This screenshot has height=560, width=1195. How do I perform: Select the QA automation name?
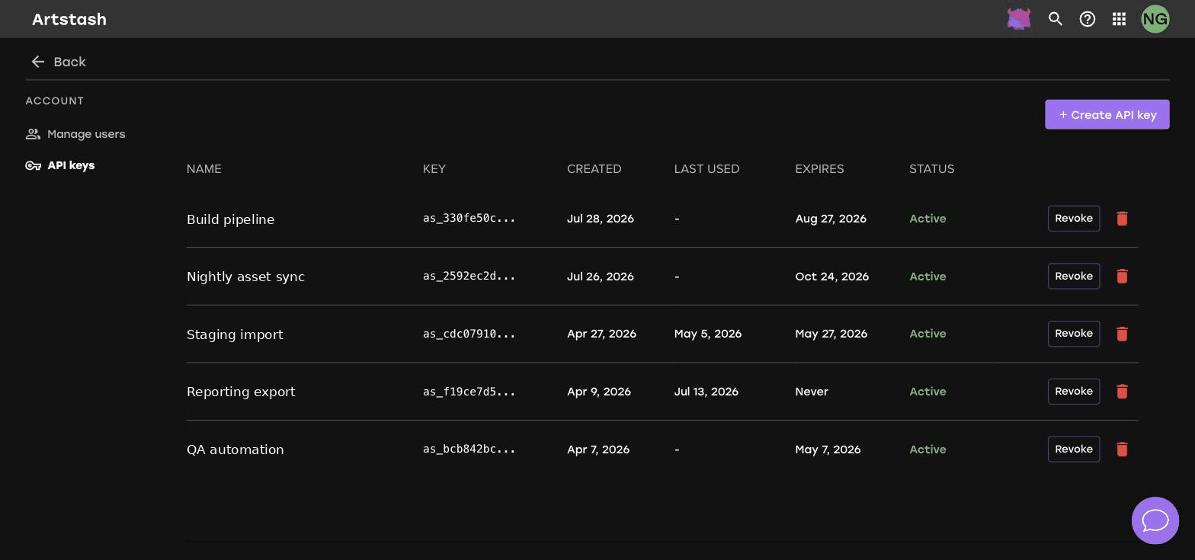click(235, 450)
